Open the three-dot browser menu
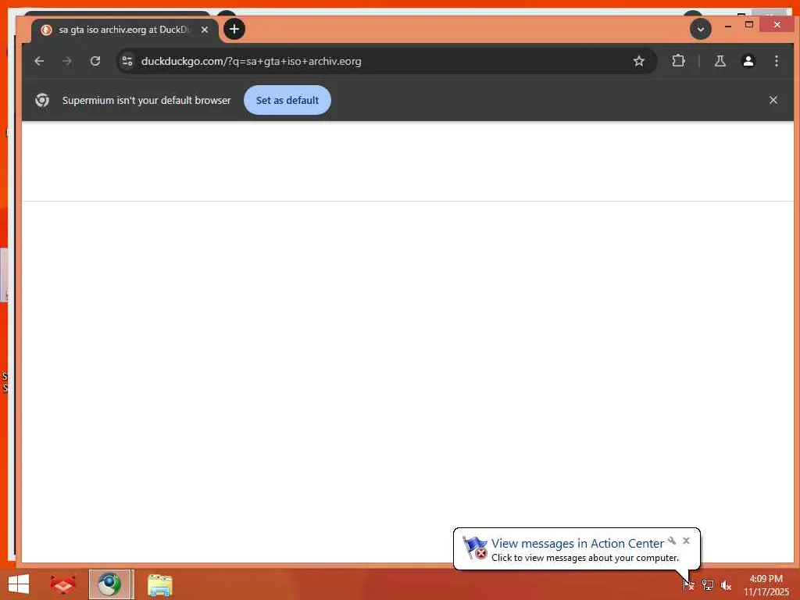The width and height of the screenshot is (800, 600). [776, 61]
